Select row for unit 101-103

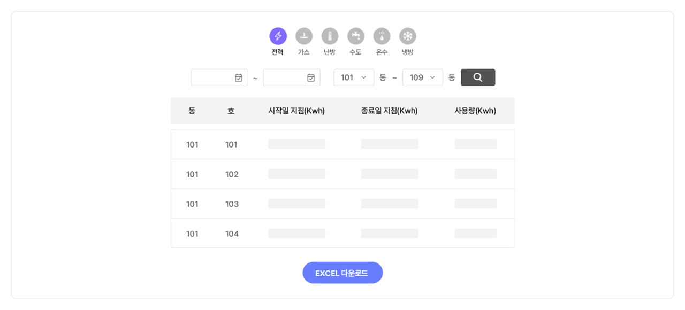tap(342, 203)
